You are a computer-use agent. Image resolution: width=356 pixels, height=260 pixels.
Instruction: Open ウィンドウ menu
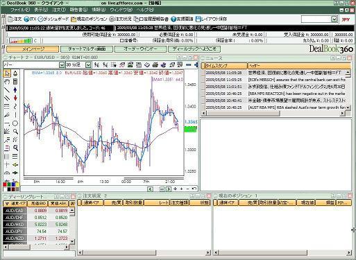121,10
